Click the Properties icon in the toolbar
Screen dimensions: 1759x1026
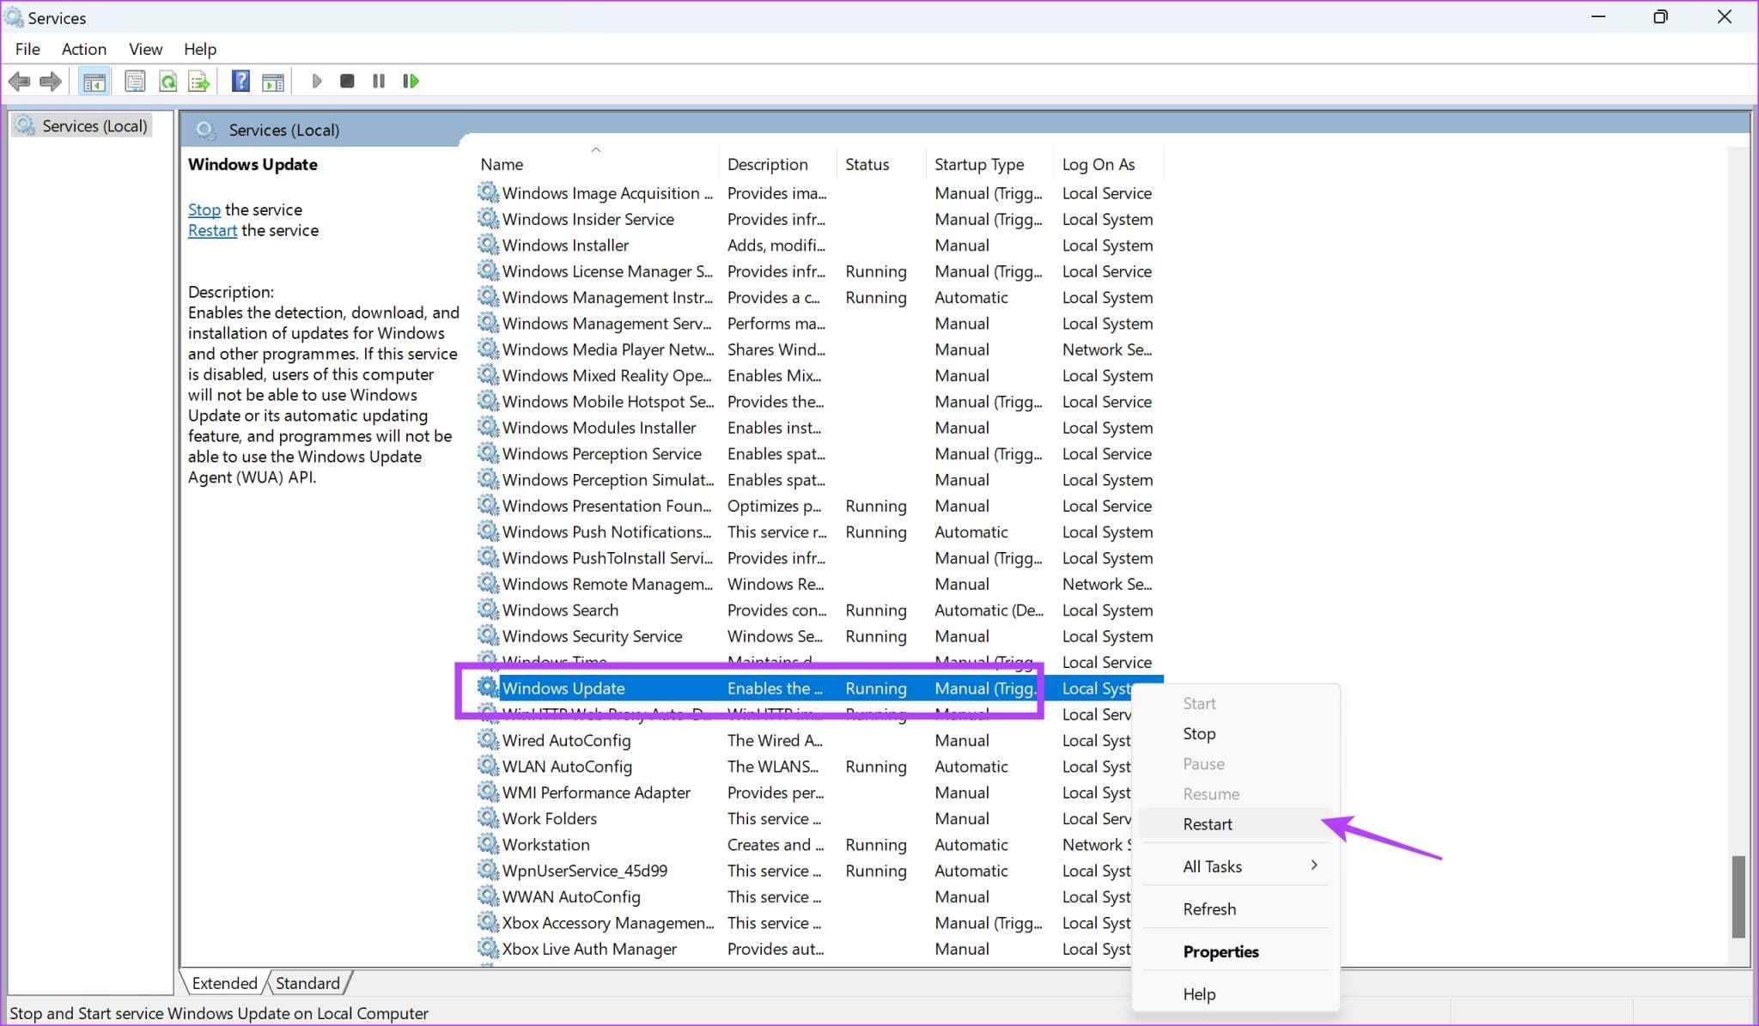click(134, 81)
